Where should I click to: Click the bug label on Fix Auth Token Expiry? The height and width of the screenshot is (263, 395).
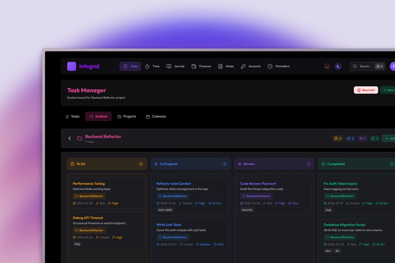click(328, 210)
